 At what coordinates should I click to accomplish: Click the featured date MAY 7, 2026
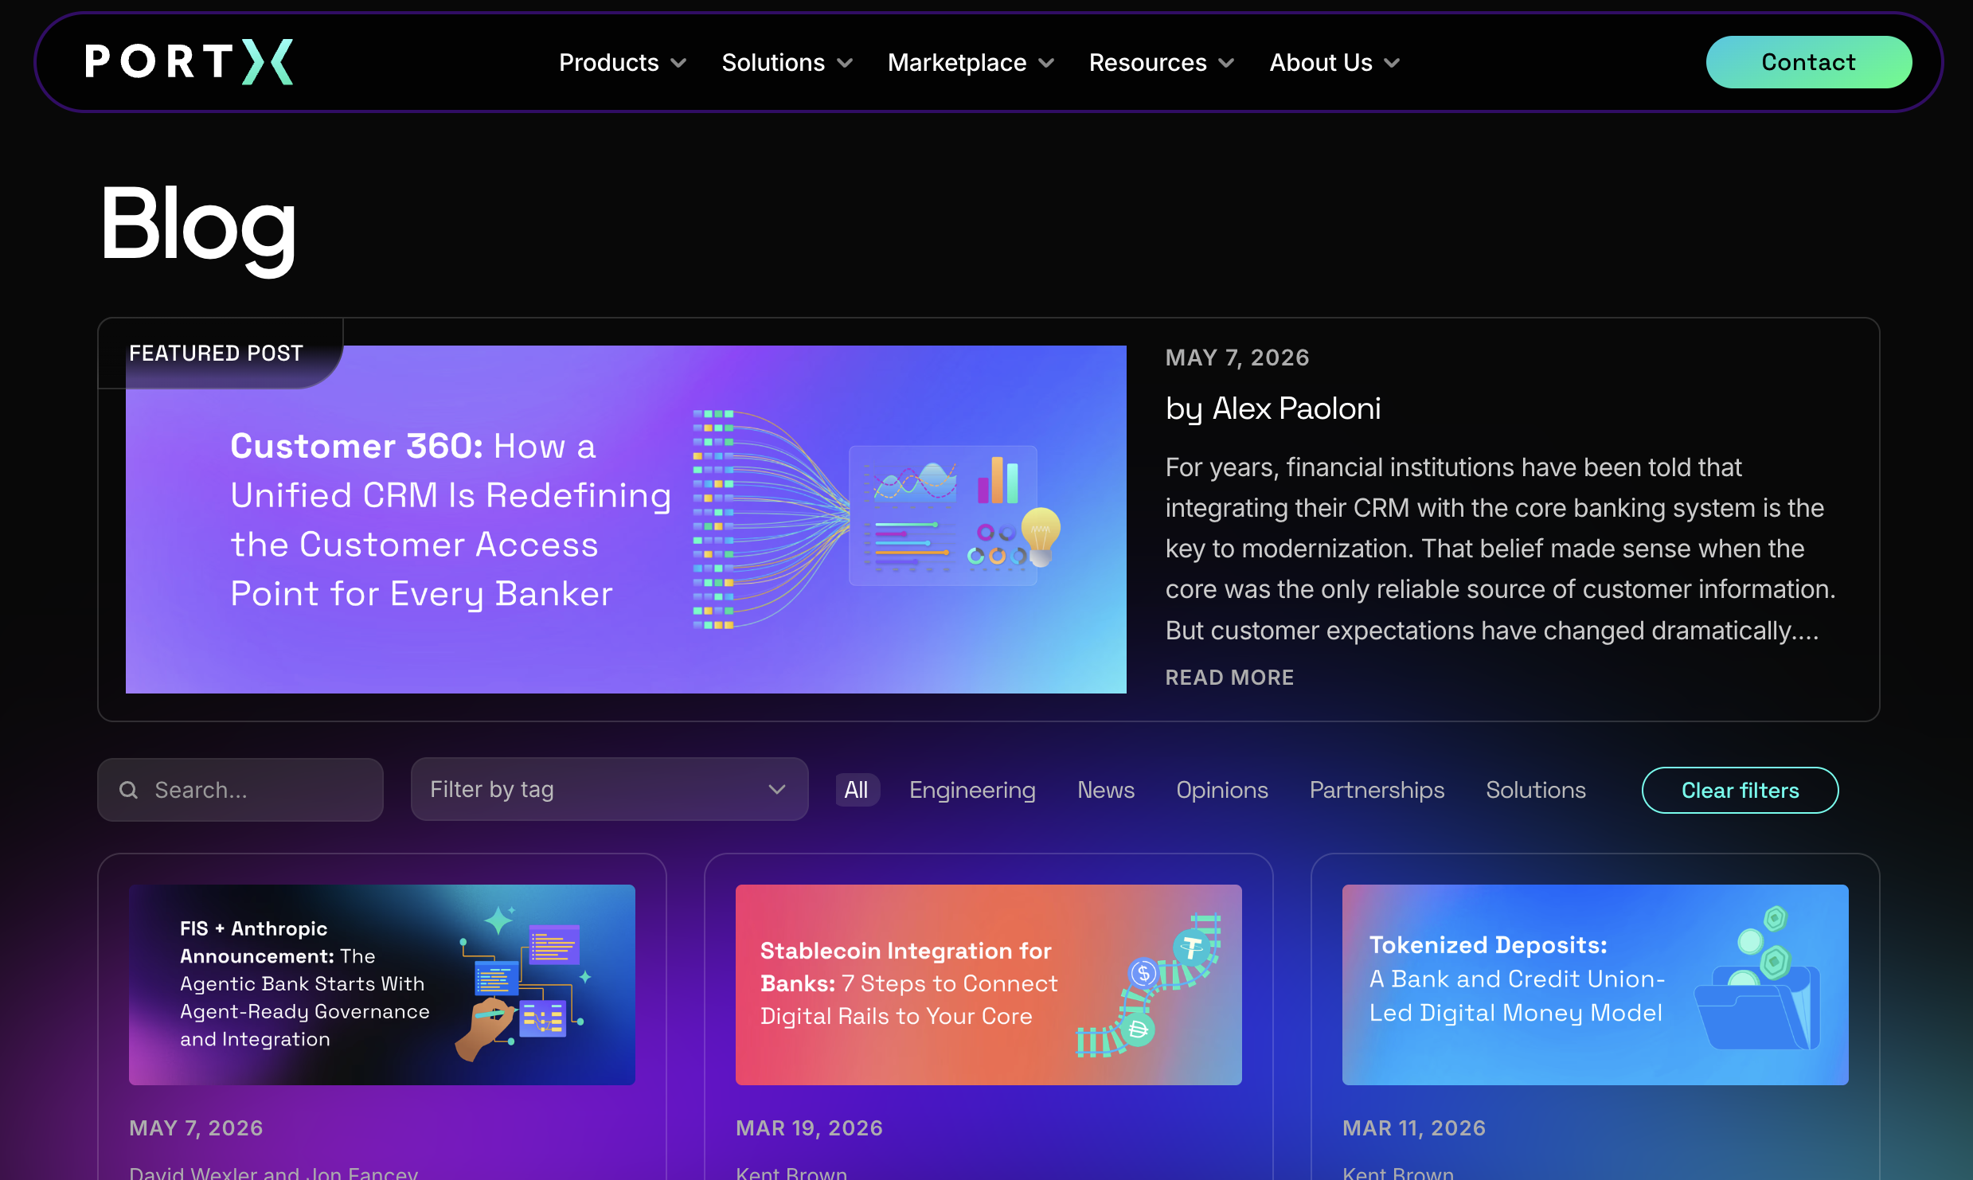pyautogui.click(x=1237, y=358)
